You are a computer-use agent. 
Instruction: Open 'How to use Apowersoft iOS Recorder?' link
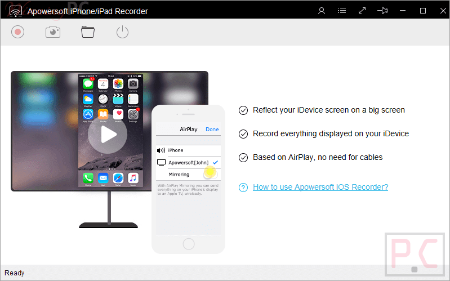[x=320, y=187]
